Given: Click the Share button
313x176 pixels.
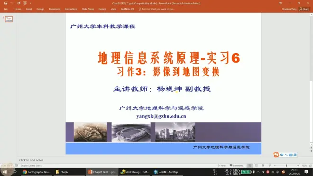Looking at the screenshot, I should click(304, 9).
